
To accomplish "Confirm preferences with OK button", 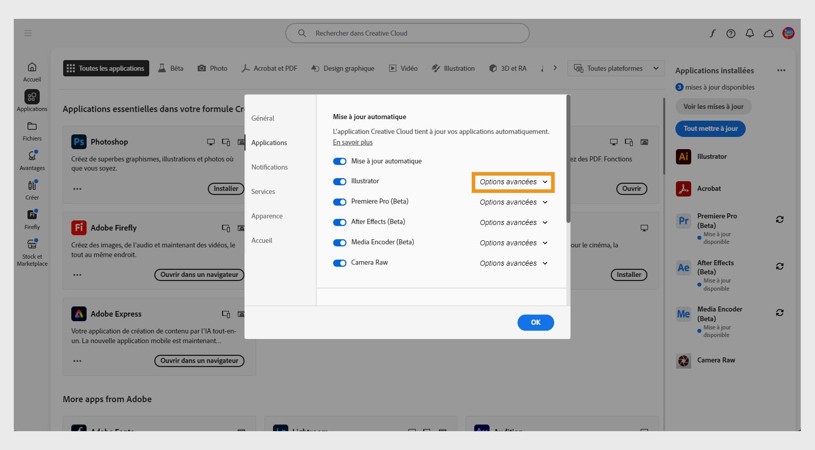I will [536, 323].
